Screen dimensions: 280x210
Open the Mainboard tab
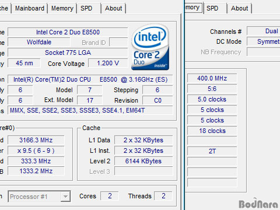tap(30, 8)
